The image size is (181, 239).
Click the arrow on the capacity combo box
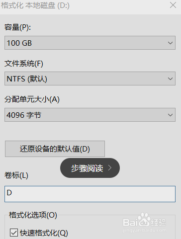coord(170,43)
